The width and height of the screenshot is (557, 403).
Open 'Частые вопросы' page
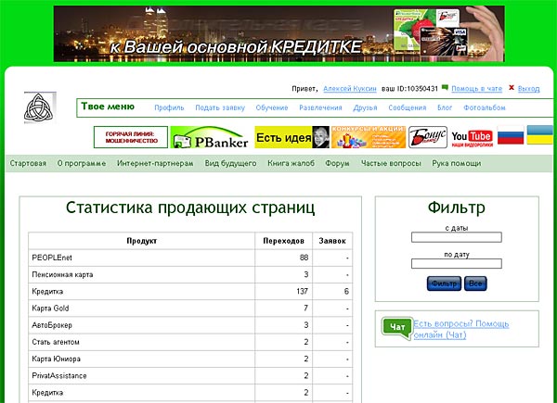point(391,163)
